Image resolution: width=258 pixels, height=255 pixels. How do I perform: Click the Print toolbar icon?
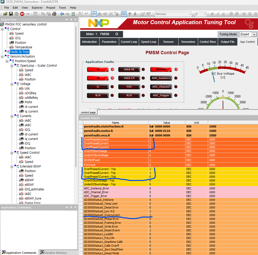point(54,14)
